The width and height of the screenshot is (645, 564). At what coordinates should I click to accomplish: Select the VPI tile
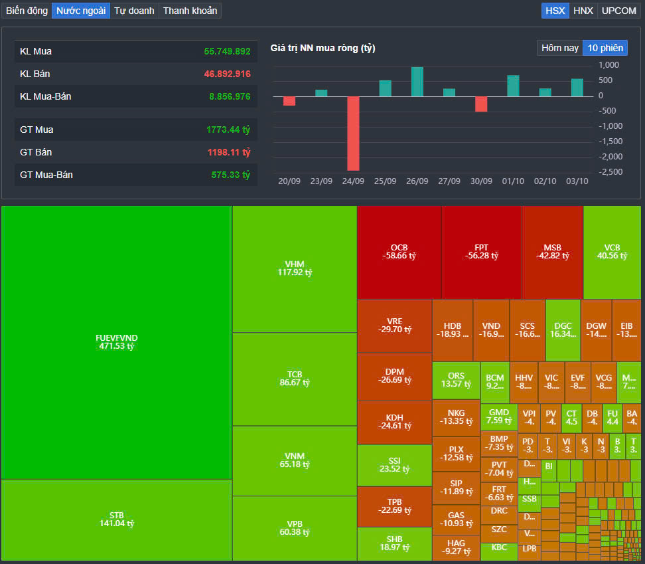tap(529, 418)
